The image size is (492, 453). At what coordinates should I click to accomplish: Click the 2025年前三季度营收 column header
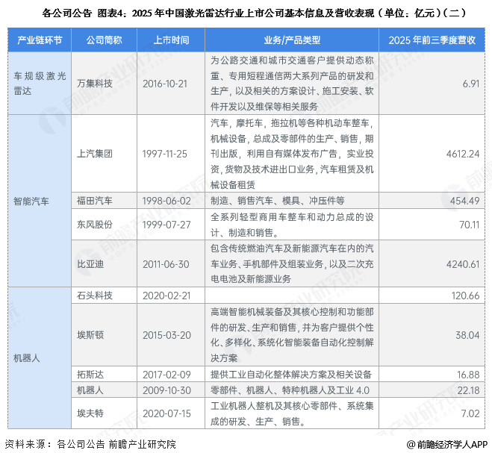pos(432,40)
